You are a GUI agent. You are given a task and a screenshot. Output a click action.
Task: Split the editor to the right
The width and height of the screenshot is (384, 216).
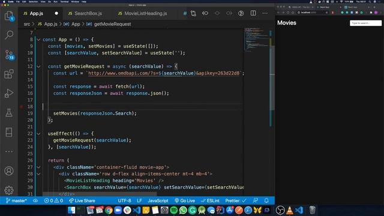253,13
